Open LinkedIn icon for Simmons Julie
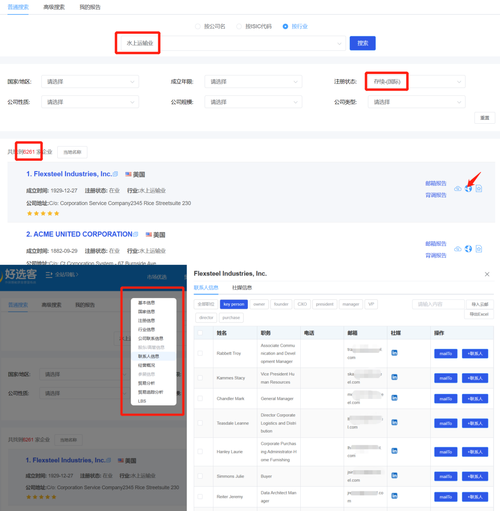 point(394,476)
